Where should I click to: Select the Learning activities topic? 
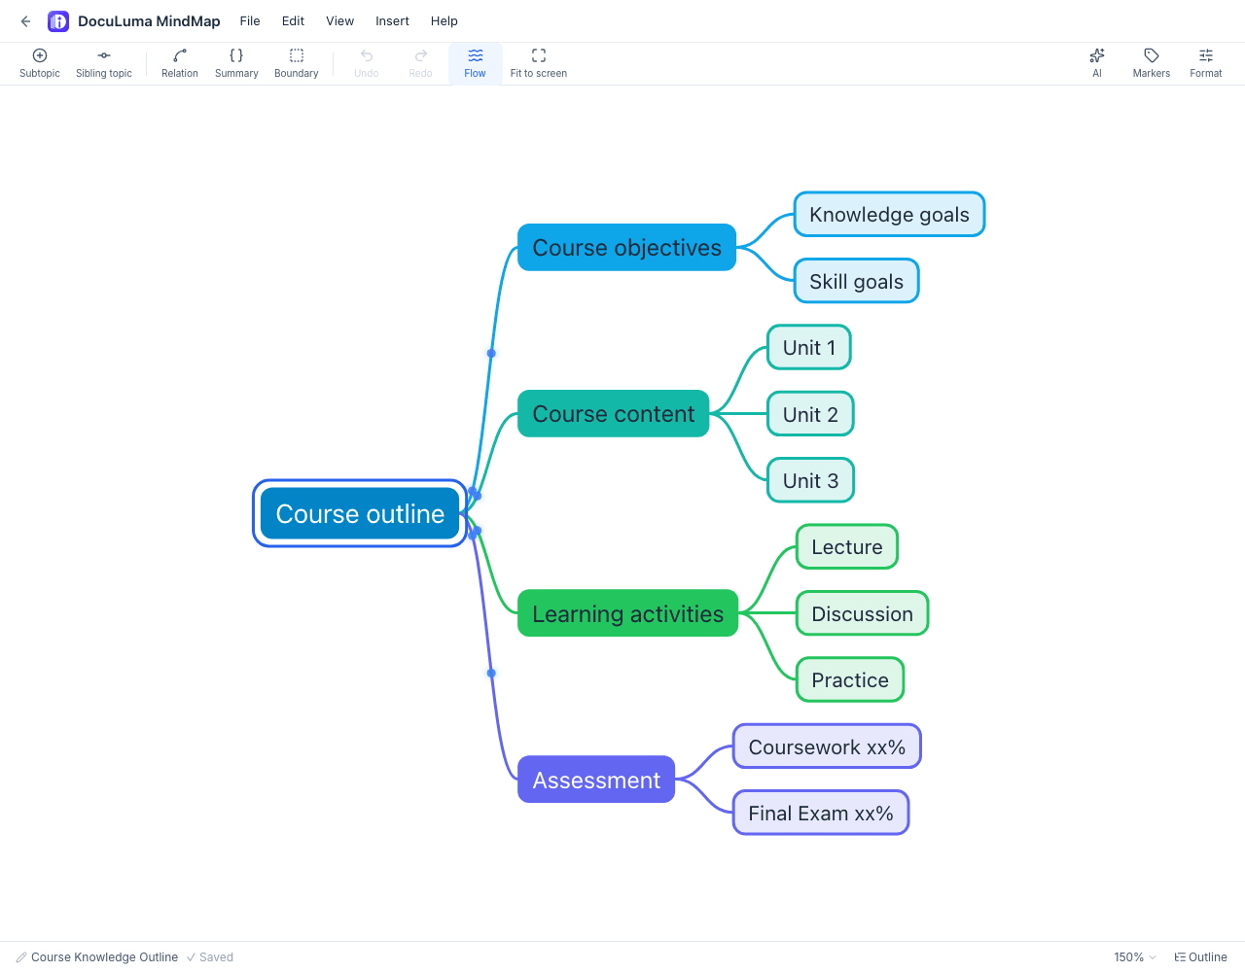628,613
